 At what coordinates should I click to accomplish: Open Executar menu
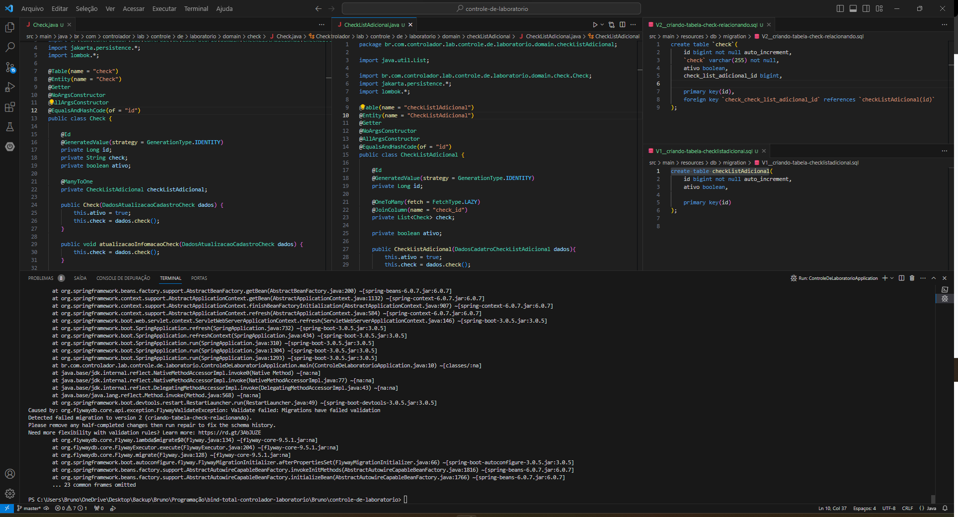pyautogui.click(x=164, y=8)
